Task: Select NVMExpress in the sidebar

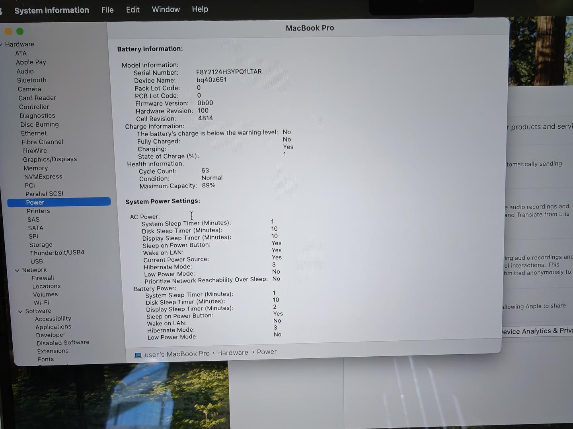Action: pyautogui.click(x=43, y=177)
